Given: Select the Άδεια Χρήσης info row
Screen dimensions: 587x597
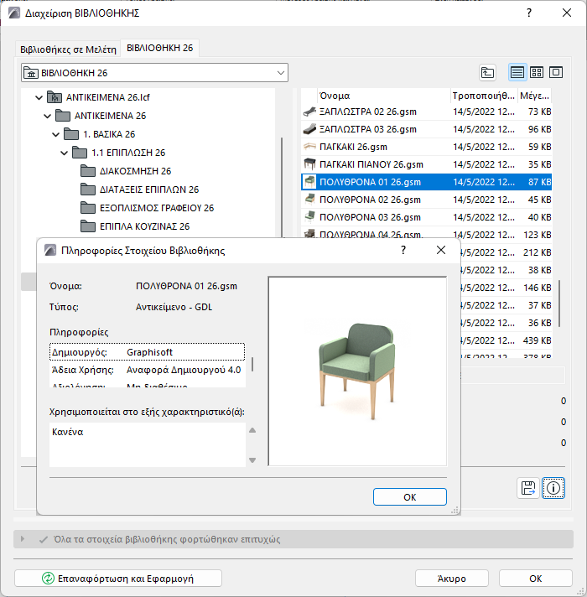Looking at the screenshot, I should (147, 370).
